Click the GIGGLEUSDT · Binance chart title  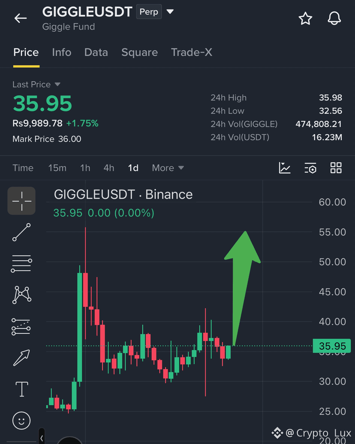point(123,195)
